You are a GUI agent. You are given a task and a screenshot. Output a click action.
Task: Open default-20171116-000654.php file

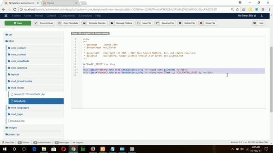pos(36,94)
